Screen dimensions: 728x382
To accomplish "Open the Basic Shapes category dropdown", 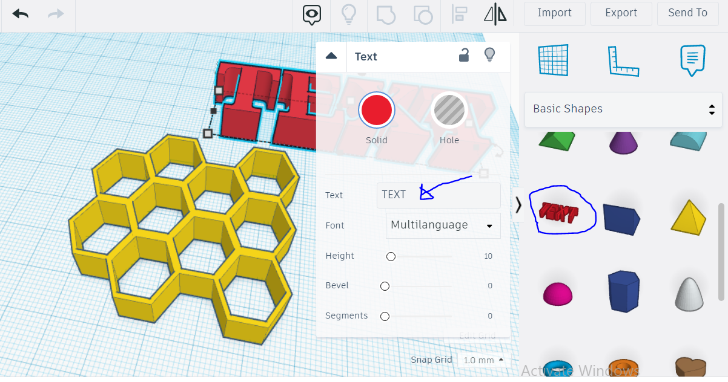I will point(623,109).
